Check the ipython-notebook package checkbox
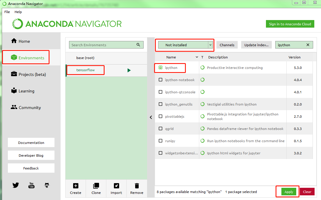 pos(160,80)
